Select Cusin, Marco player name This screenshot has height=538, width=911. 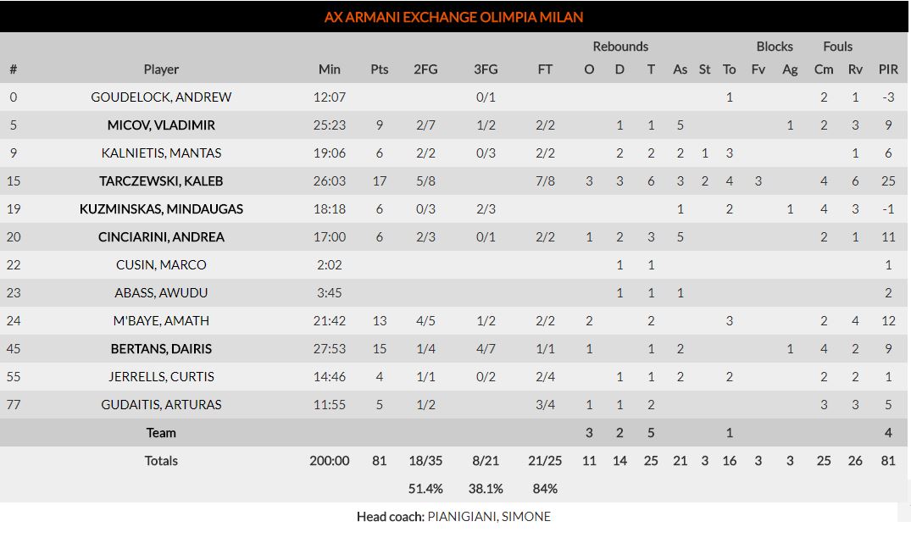pos(161,265)
